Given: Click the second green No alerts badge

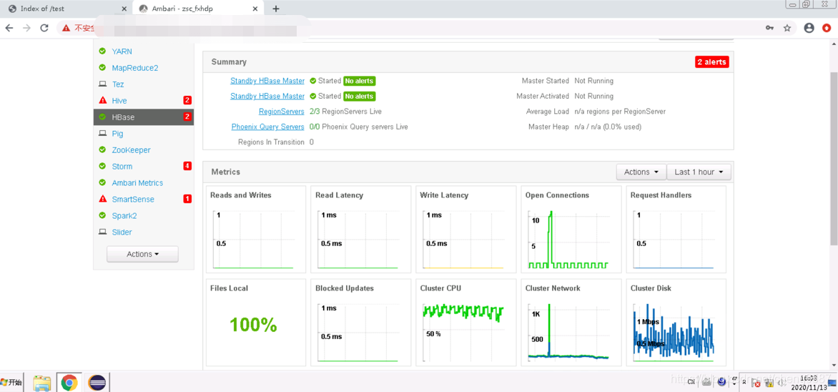Looking at the screenshot, I should pos(359,97).
